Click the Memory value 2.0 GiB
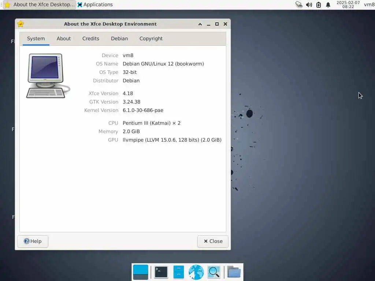The width and height of the screenshot is (375, 281). 131,131
